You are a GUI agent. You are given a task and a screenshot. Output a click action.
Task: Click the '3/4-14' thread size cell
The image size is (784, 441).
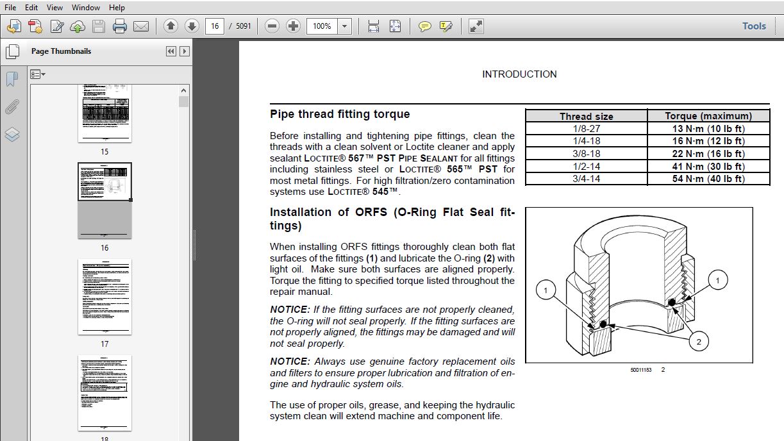586,179
